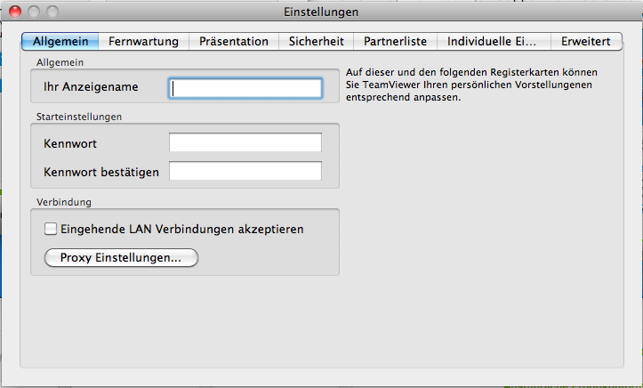Viewport: 643px width, 388px height.
Task: Click the Starteinstellungen group heading
Action: tap(79, 117)
